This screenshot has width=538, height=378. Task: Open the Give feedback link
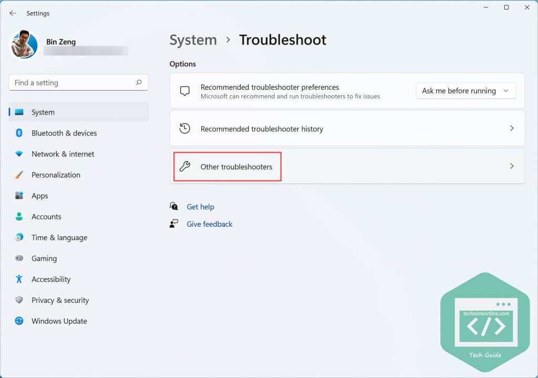[x=209, y=224]
